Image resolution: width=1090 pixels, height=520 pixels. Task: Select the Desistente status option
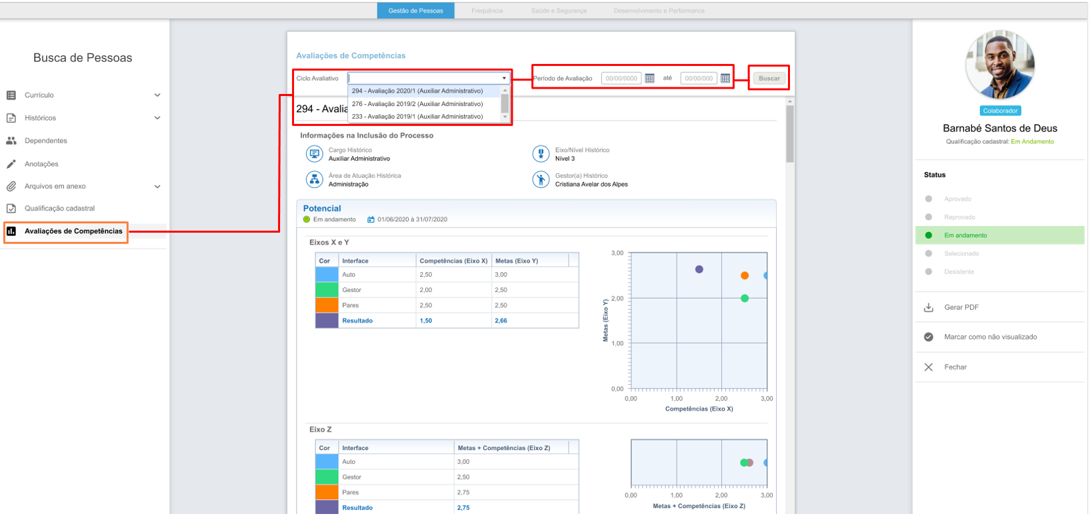959,272
